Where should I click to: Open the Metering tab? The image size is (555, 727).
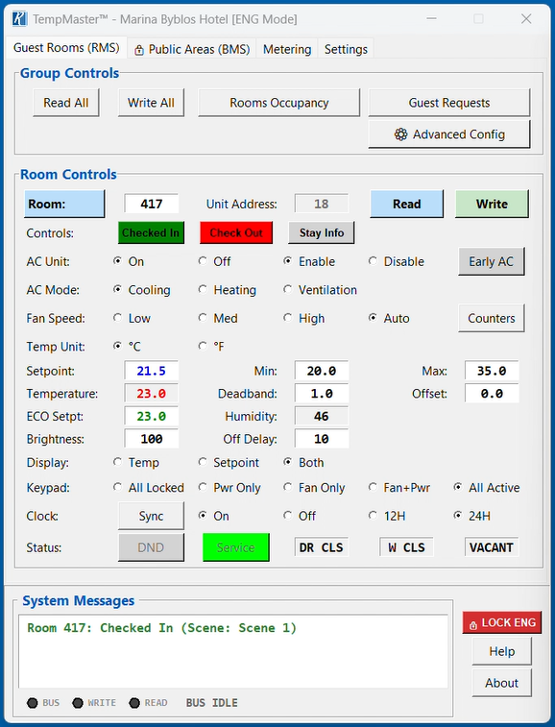point(287,49)
